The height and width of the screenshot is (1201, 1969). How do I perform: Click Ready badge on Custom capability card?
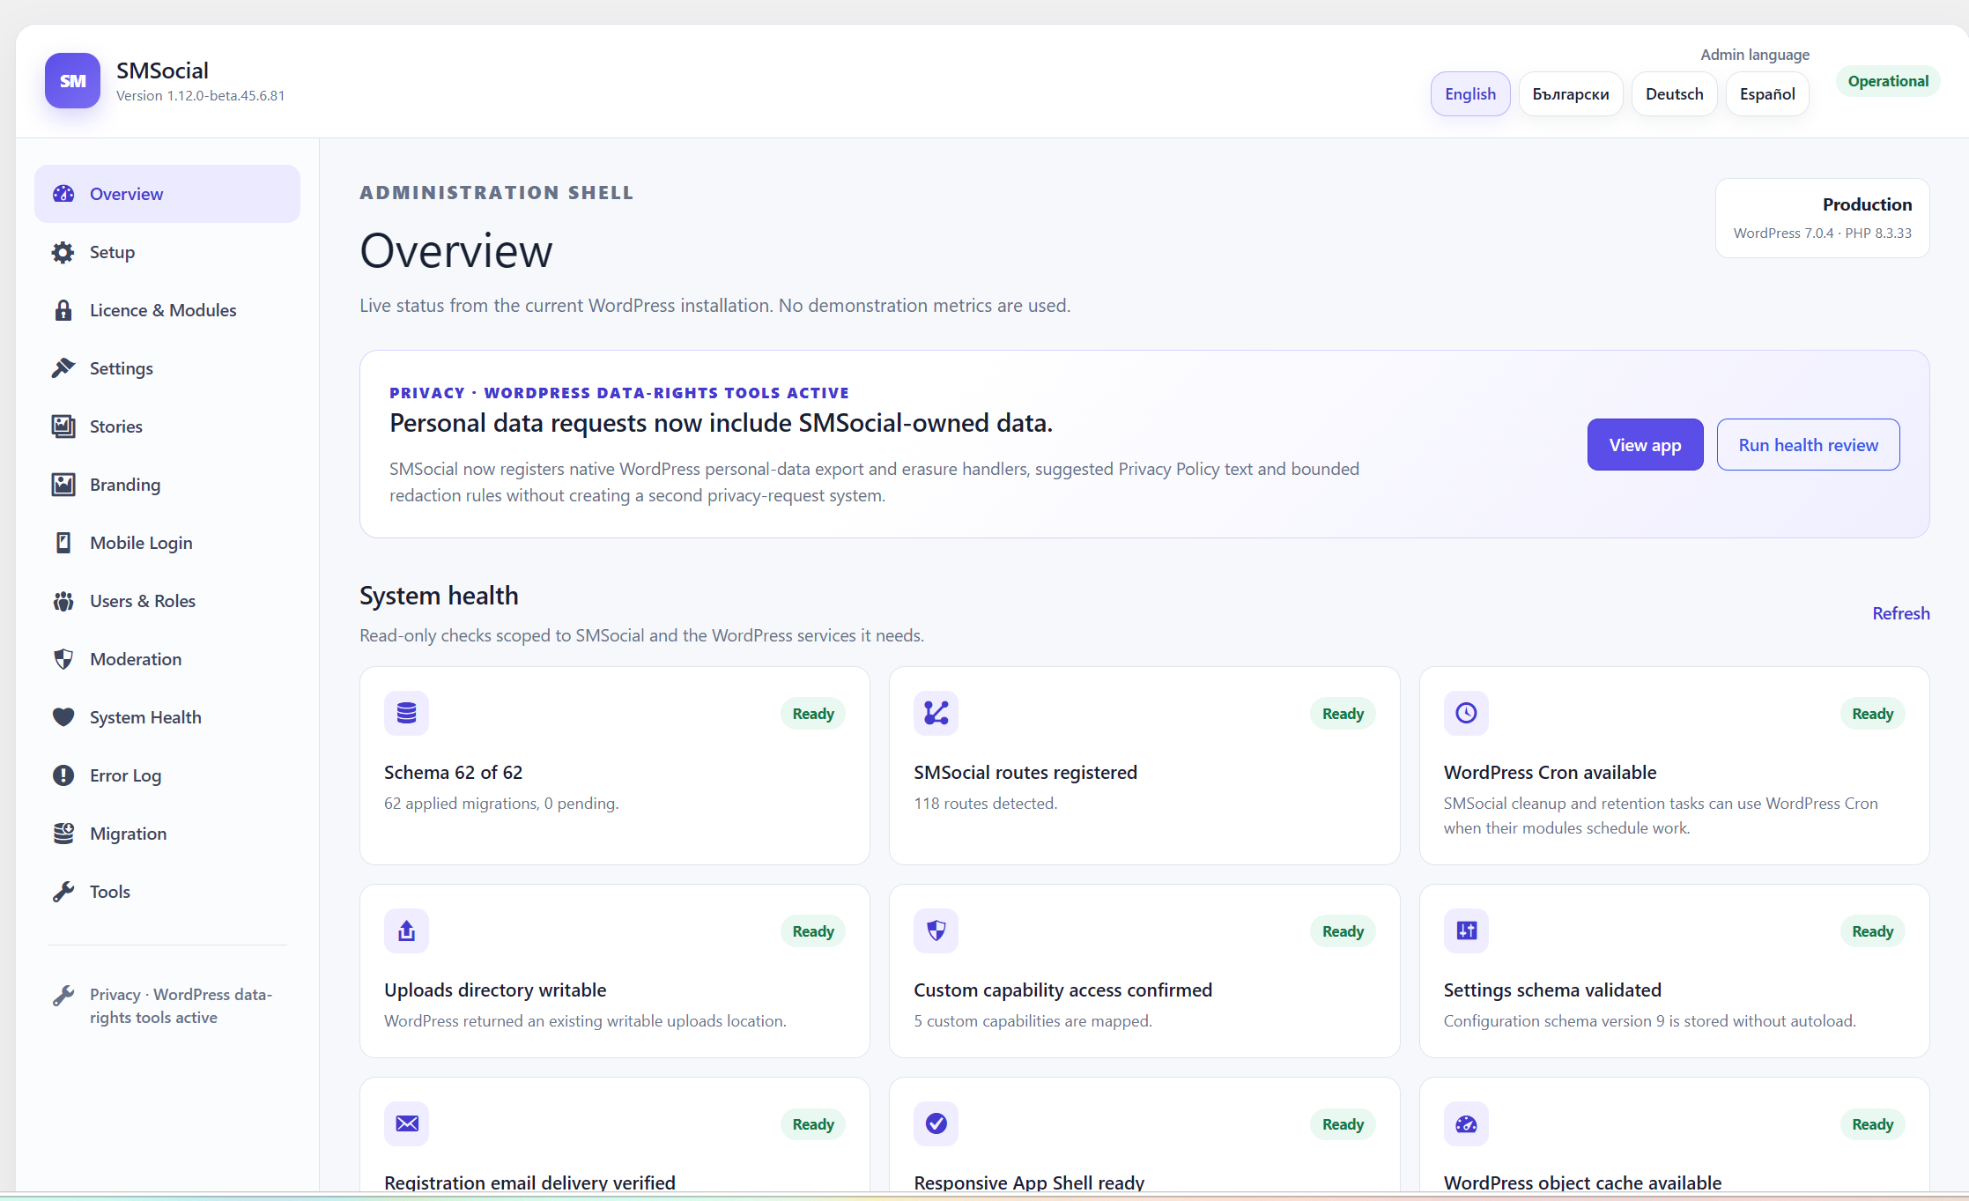[x=1343, y=931]
